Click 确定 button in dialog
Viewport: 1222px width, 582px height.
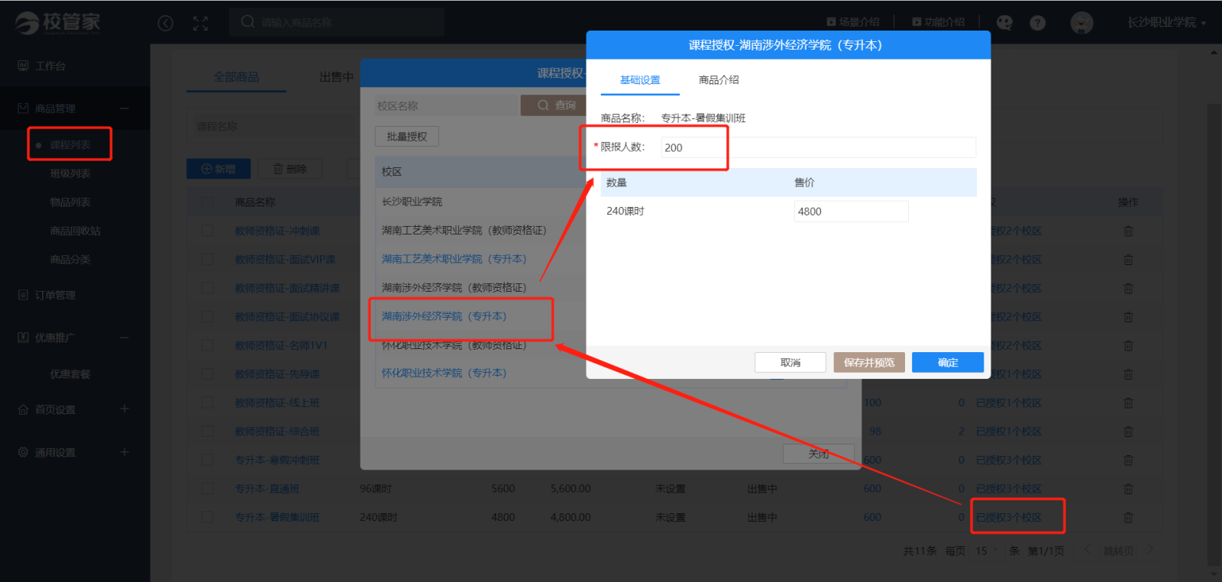(x=948, y=363)
